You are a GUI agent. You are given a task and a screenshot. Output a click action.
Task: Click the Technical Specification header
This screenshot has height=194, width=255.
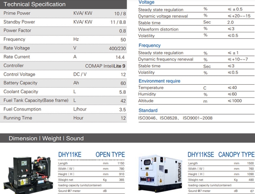tap(34, 4)
